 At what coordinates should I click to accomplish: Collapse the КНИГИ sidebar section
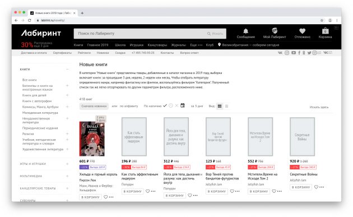(x=67, y=69)
